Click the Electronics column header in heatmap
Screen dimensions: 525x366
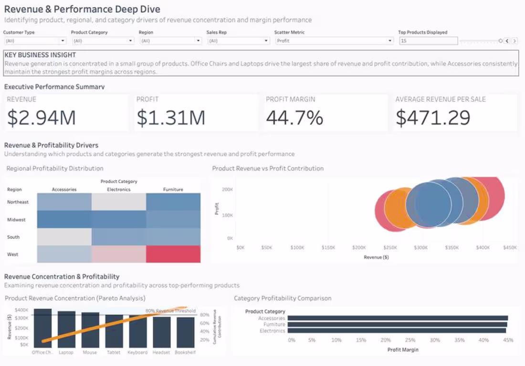click(119, 189)
